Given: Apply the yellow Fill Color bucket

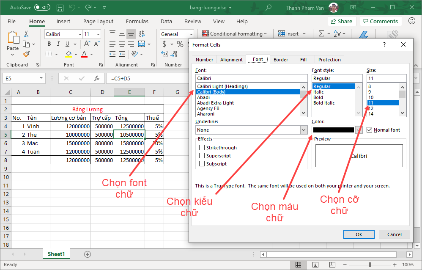Looking at the screenshot, I should tap(69, 54).
